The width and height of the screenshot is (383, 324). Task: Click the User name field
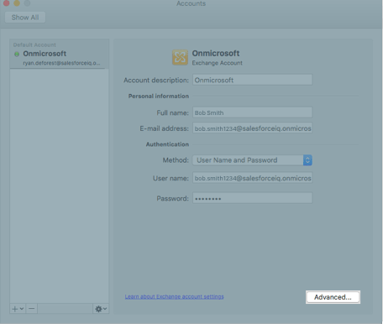click(x=253, y=178)
